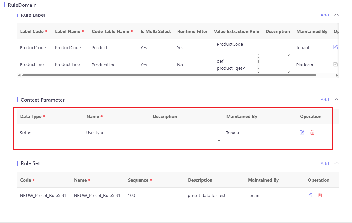Add a new Rule Set
Image resolution: width=352 pixels, height=223 pixels.
[325, 163]
